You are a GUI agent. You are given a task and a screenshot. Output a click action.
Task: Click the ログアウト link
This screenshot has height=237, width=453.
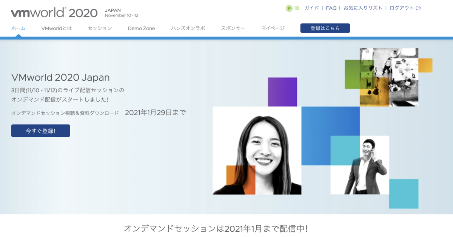coord(402,8)
